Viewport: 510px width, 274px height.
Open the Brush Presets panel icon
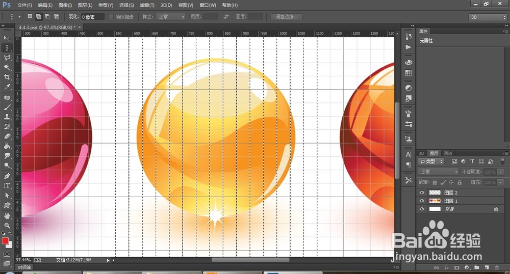point(409,124)
